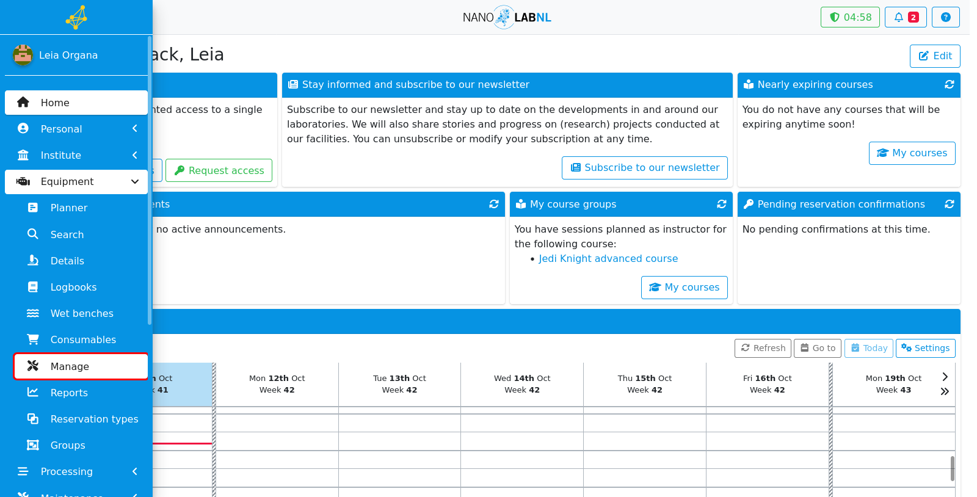Select Manage in Equipment menu

pos(81,366)
